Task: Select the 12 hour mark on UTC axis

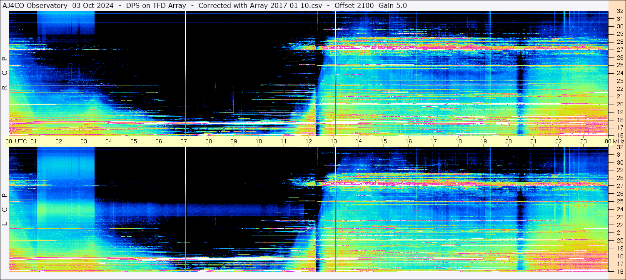Action: coord(309,141)
